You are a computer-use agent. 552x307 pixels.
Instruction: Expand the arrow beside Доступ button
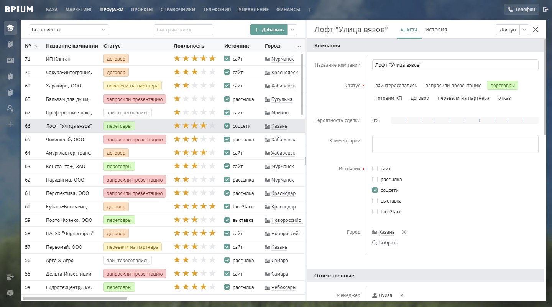524,30
